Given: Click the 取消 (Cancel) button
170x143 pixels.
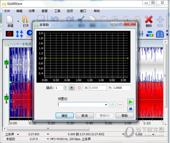Looking at the screenshot, I should pos(85,115).
